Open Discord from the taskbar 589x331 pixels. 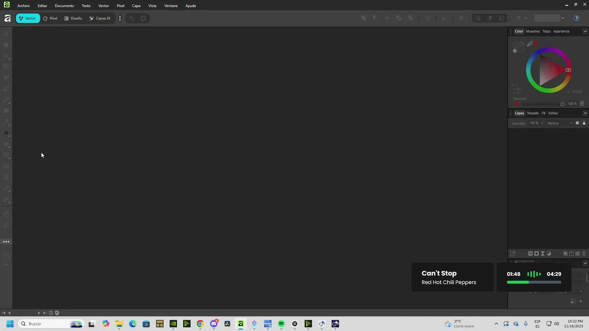tap(214, 324)
